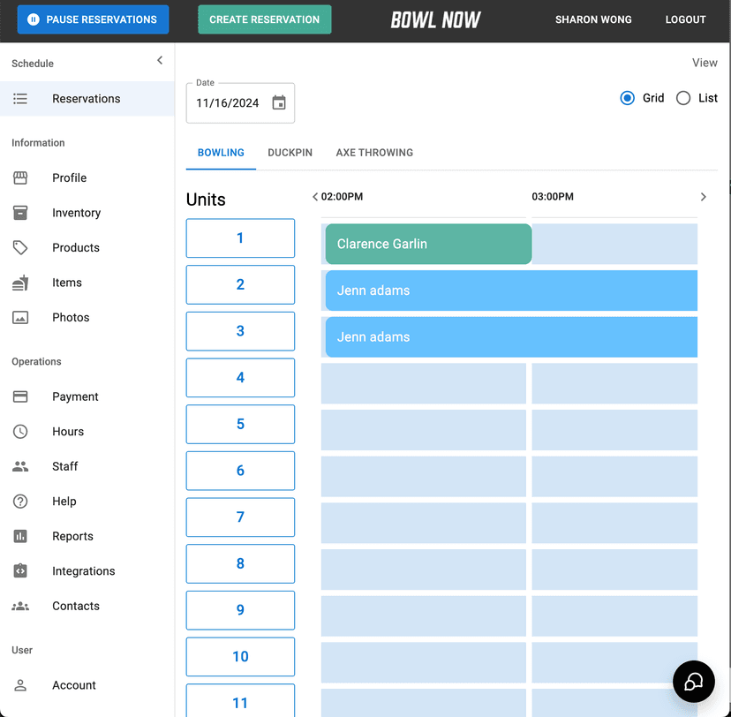Image resolution: width=731 pixels, height=717 pixels.
Task: Click the Reports chart icon
Action: tap(20, 536)
